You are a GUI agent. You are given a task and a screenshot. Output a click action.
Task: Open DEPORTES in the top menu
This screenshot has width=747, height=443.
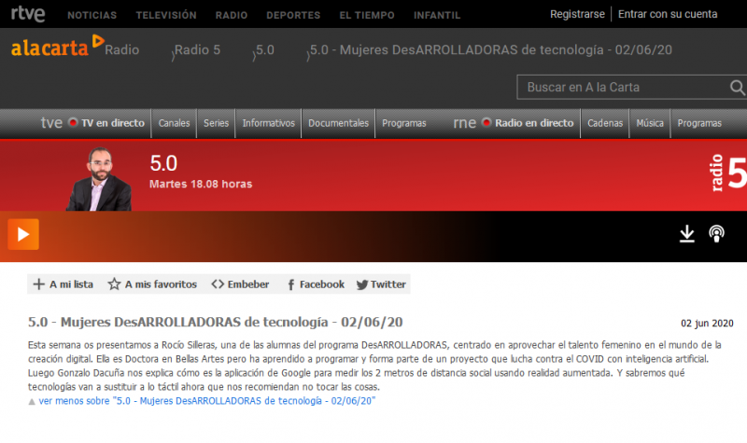(293, 15)
